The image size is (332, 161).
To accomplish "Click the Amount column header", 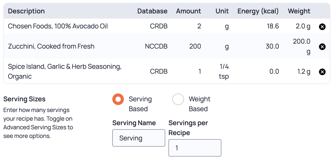I will tap(188, 11).
